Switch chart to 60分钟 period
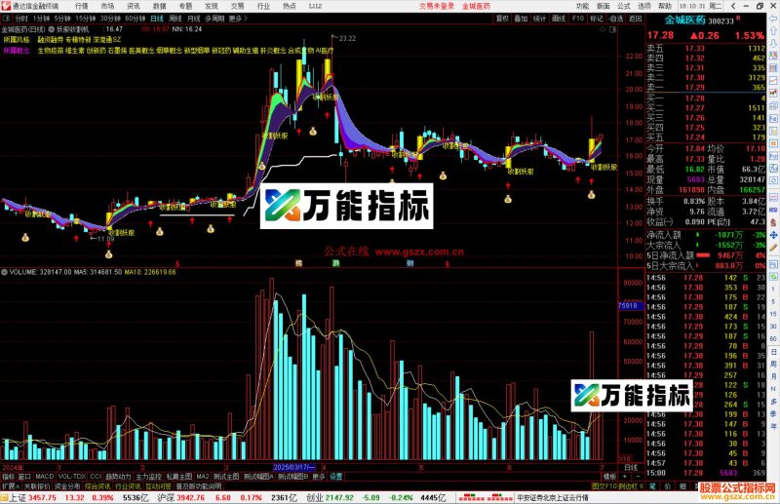Image resolution: width=780 pixels, height=504 pixels. [136, 19]
